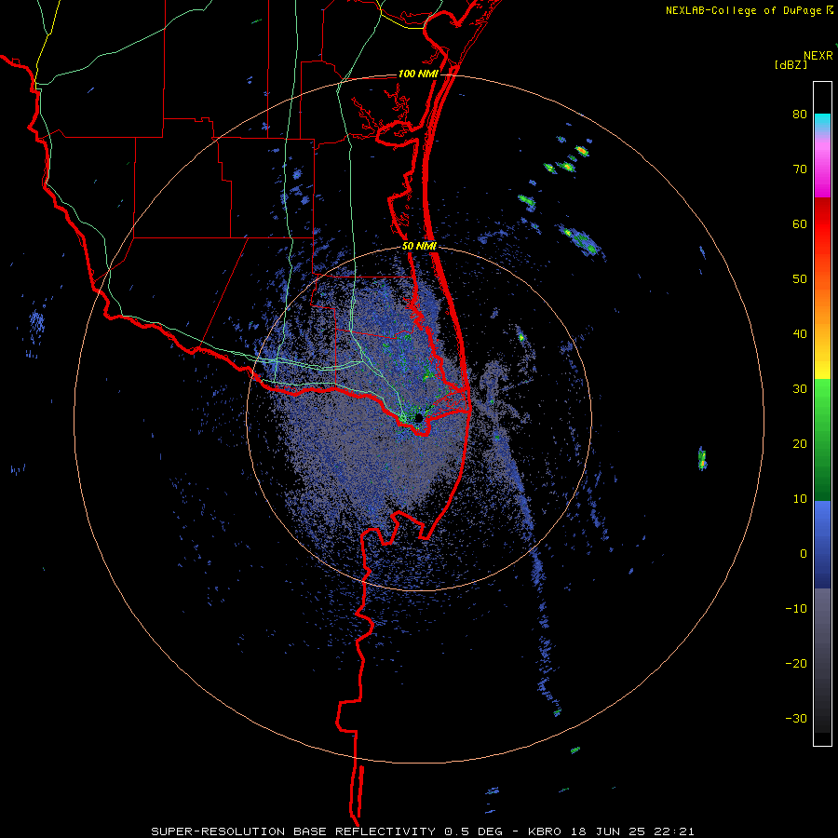The image size is (838, 838).
Task: Click the bottom caption reading SUPER-RESOLUTION BASE REFLECTIVITY
Action: pos(293,831)
